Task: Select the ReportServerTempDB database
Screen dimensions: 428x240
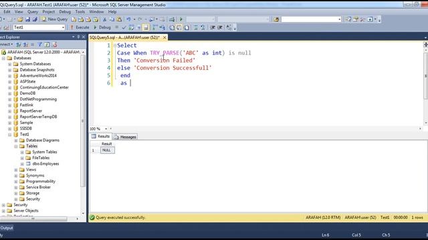Action: pyautogui.click(x=39, y=117)
